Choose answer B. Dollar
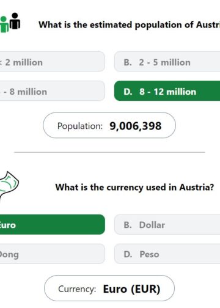The height and width of the screenshot is (308, 220). [x=167, y=224]
